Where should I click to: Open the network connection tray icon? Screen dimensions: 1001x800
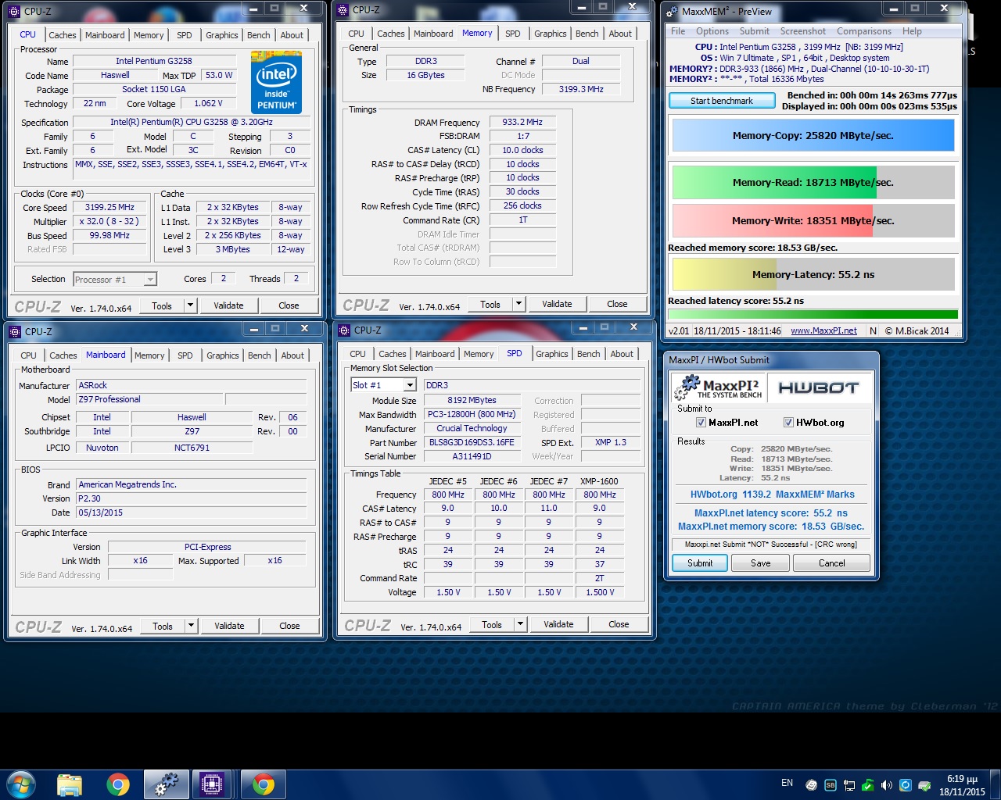coord(849,785)
